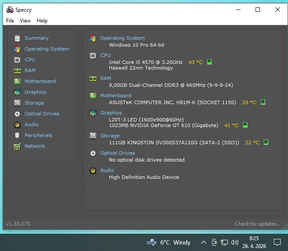Click the Storage icon in main summary panel
288x251 pixels.
pyautogui.click(x=93, y=136)
